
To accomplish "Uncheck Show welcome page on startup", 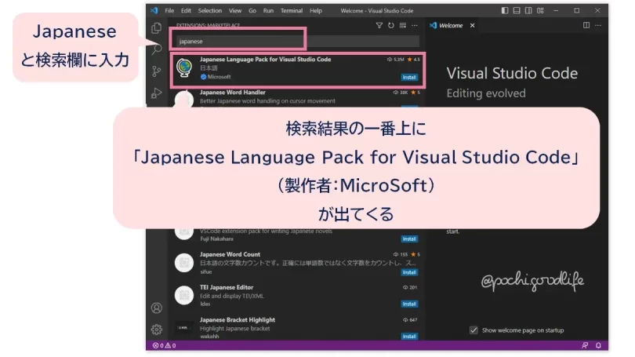I will [474, 330].
